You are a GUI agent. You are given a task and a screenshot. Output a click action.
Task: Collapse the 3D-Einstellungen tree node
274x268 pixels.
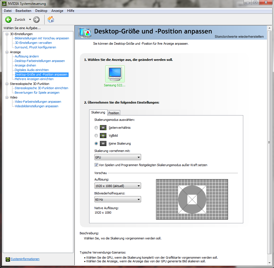tap(7, 34)
